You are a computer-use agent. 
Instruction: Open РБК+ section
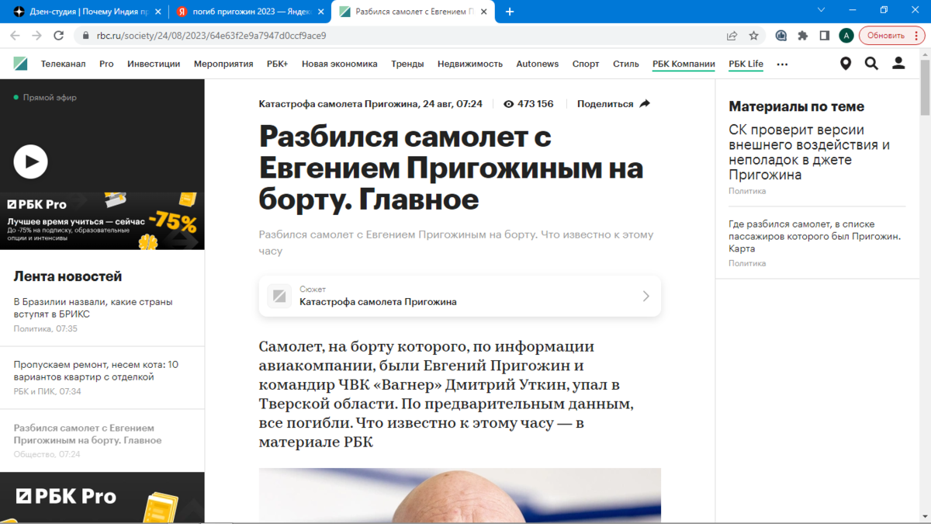(277, 64)
